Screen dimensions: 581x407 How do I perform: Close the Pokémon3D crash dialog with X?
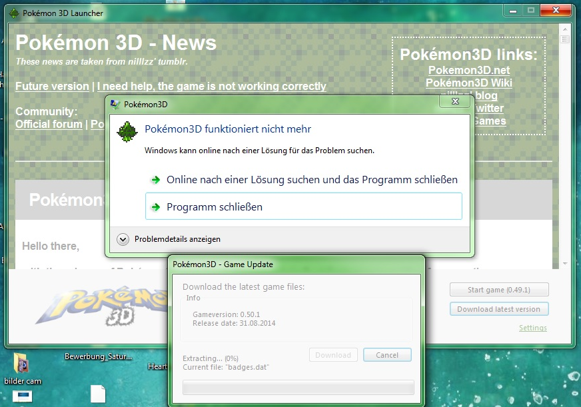pyautogui.click(x=455, y=101)
